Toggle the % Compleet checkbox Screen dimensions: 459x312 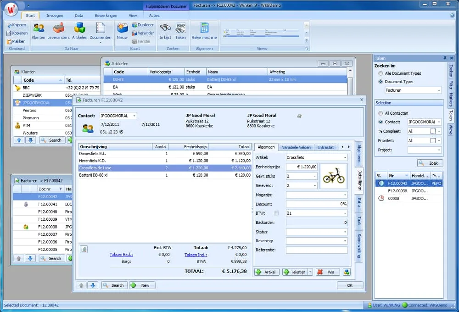pos(433,131)
